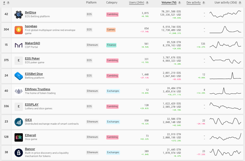
Task: Click help icon next to # column
Action: click(8, 3)
